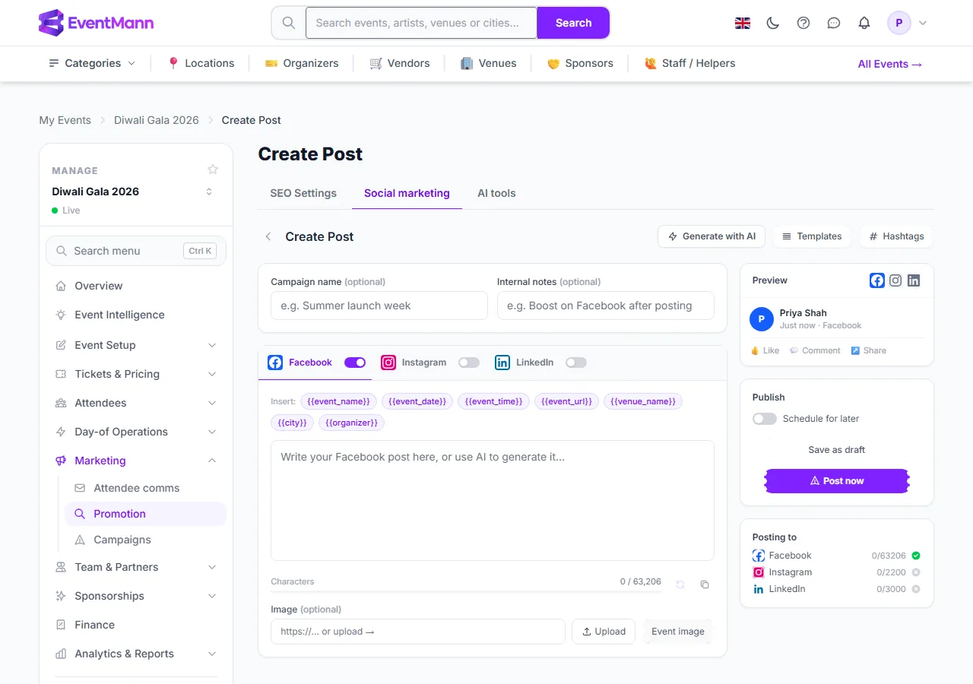Click the image Upload button

(604, 632)
